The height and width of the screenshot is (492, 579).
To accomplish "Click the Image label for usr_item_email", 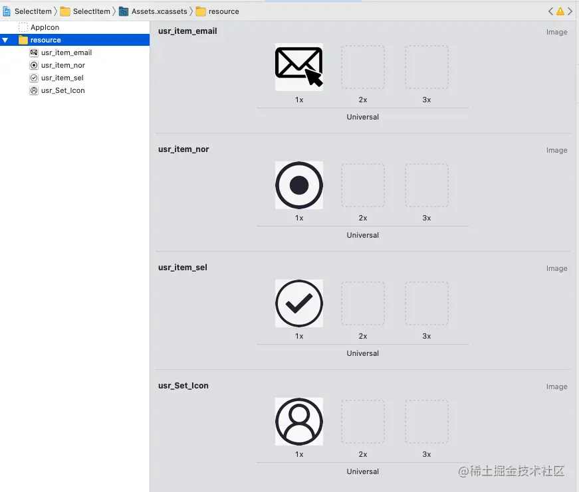I will tap(557, 32).
